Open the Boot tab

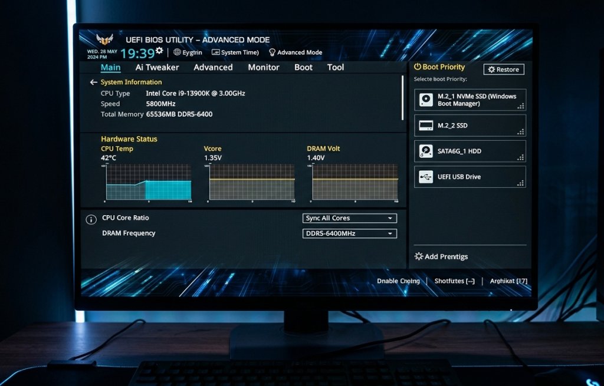303,67
